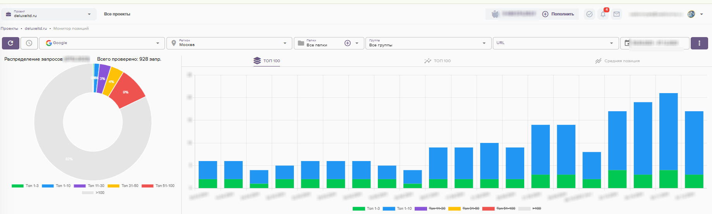Open the mail envelope icon
The height and width of the screenshot is (214, 712).
(616, 14)
